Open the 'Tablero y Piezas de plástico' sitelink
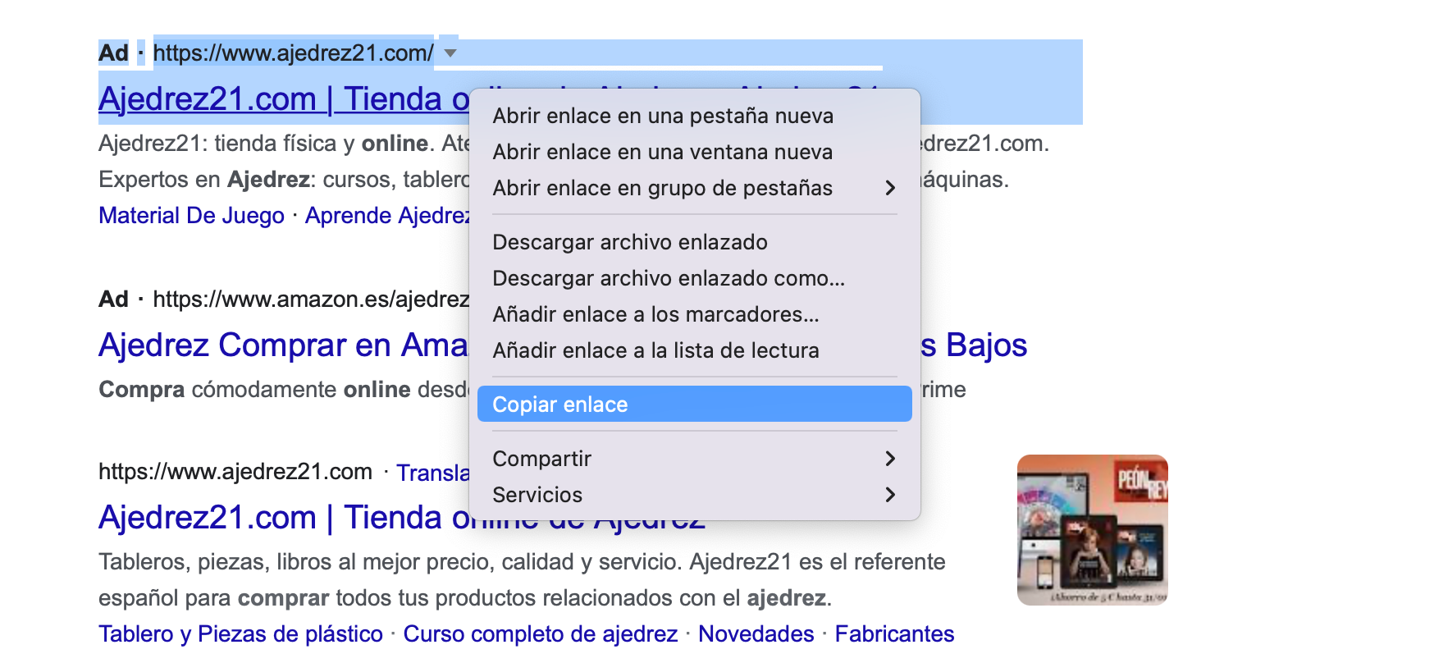The height and width of the screenshot is (663, 1434). pyautogui.click(x=240, y=634)
